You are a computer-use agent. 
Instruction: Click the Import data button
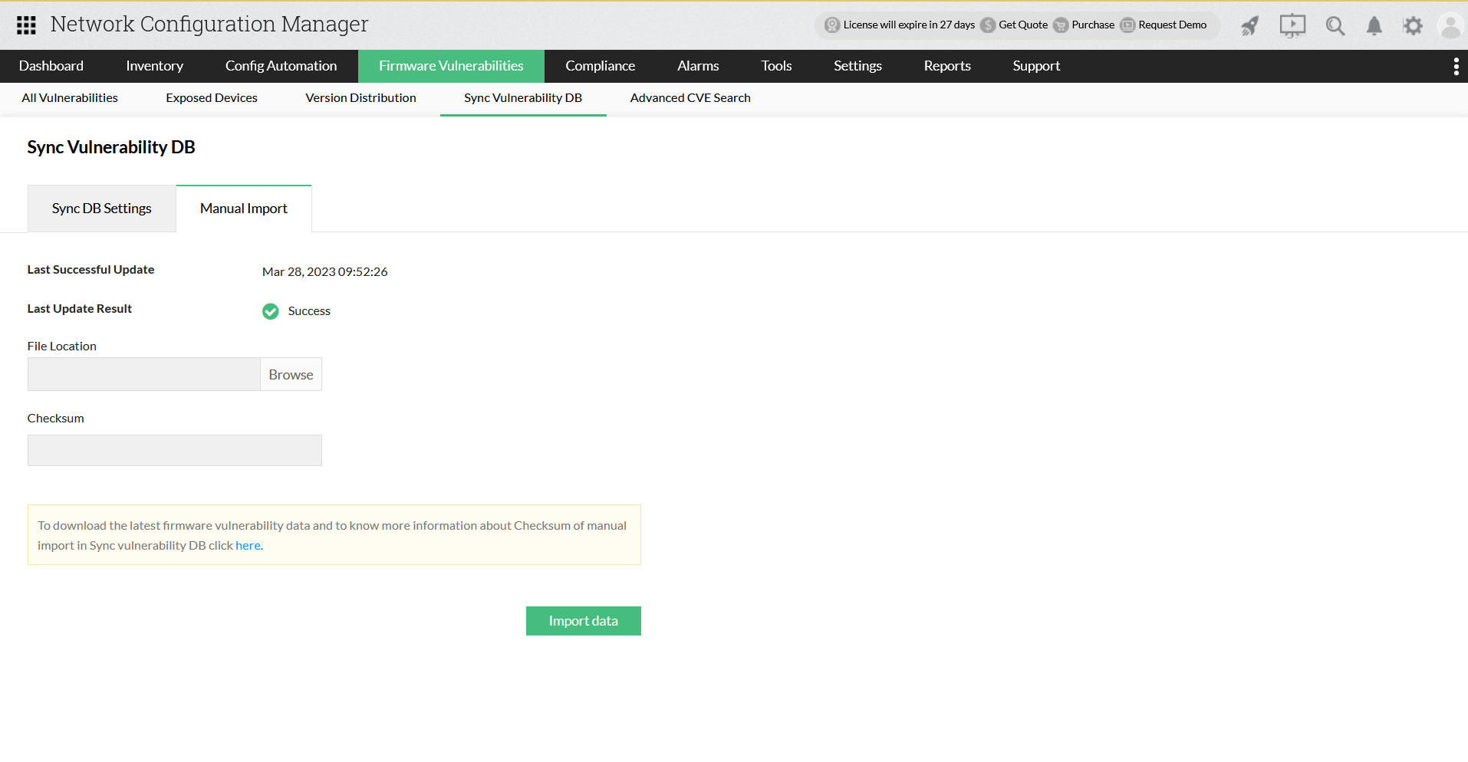point(584,621)
